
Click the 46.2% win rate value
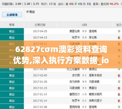(114, 4)
